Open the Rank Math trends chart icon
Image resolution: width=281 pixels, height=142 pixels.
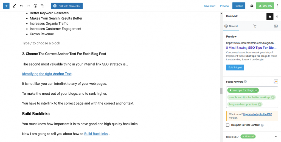click(276, 82)
